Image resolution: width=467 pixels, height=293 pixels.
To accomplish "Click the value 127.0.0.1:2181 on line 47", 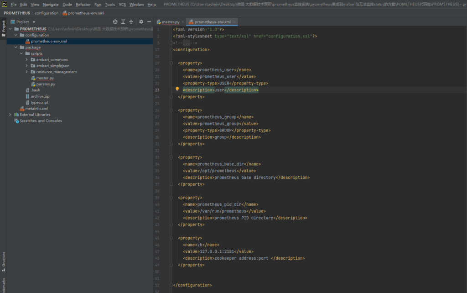I will pyautogui.click(x=217, y=251).
